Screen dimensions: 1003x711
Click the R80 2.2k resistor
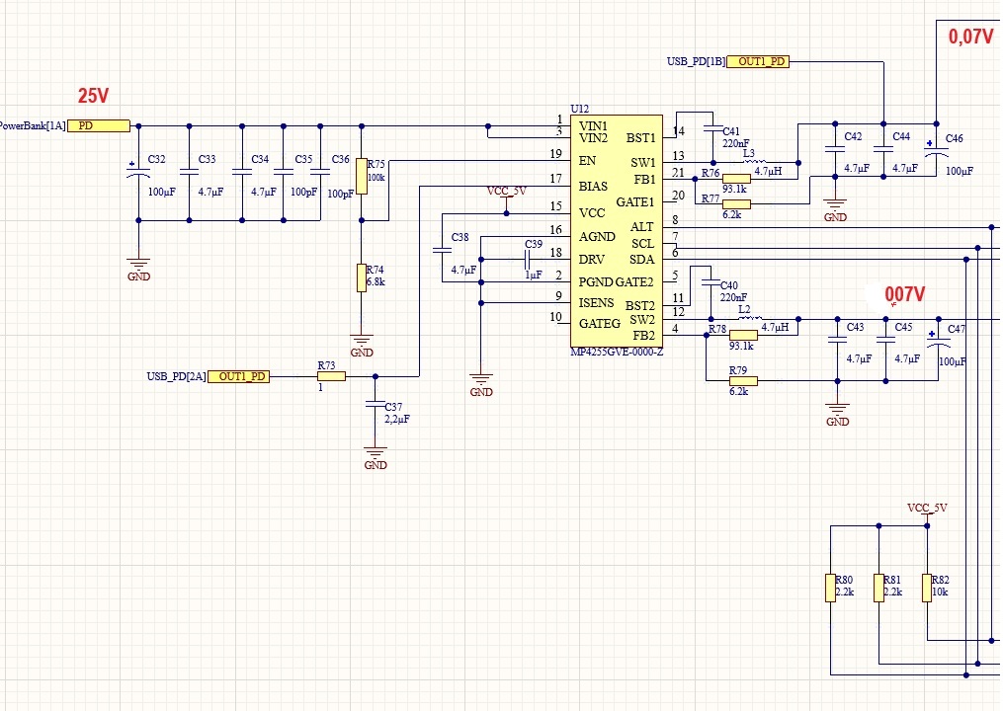(830, 587)
